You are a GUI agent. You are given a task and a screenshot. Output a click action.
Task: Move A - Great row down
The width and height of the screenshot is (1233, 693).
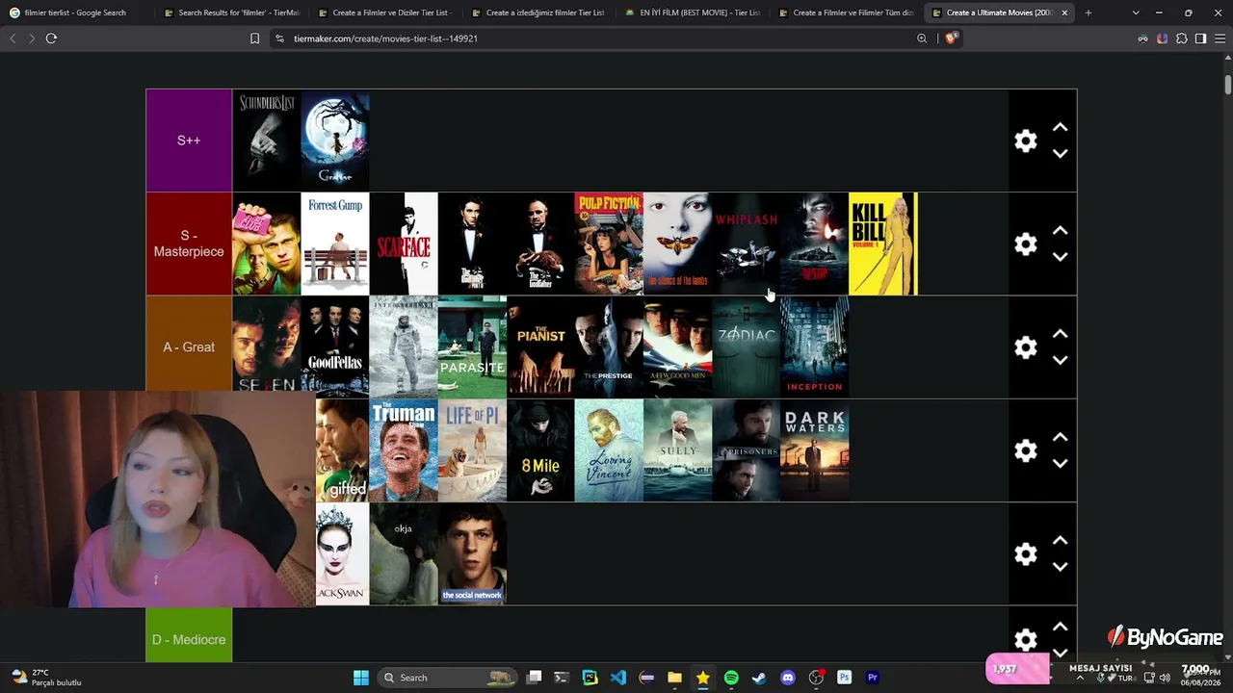tap(1060, 361)
